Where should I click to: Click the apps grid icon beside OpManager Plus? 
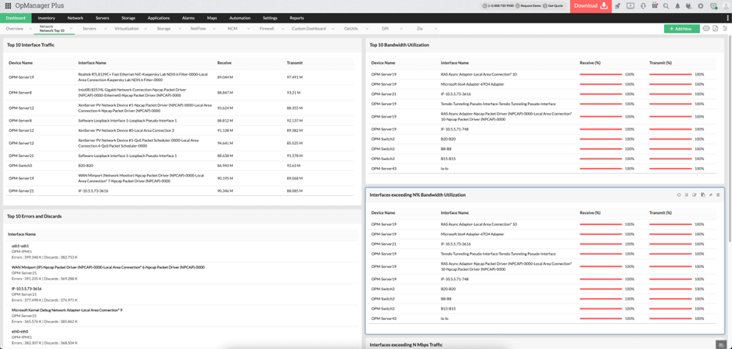(x=8, y=5)
